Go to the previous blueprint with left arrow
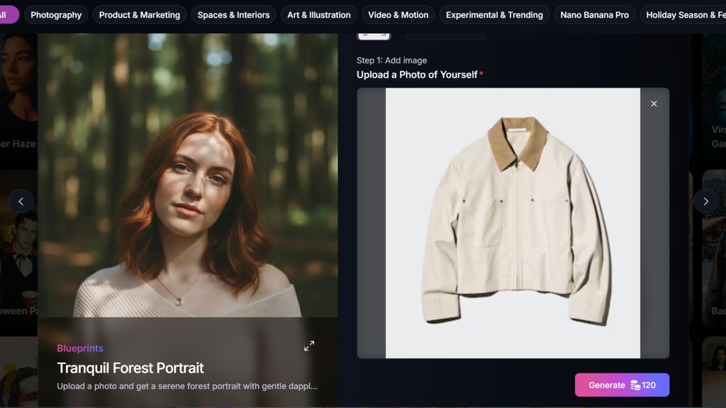 point(21,201)
